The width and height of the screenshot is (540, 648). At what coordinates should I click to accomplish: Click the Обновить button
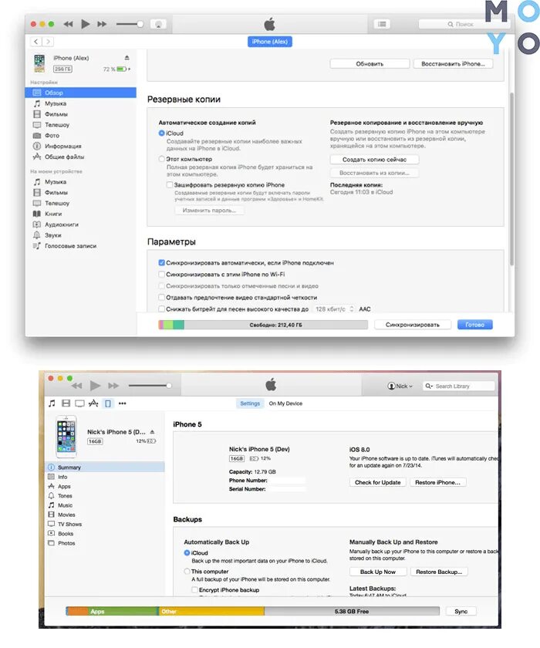coord(370,63)
